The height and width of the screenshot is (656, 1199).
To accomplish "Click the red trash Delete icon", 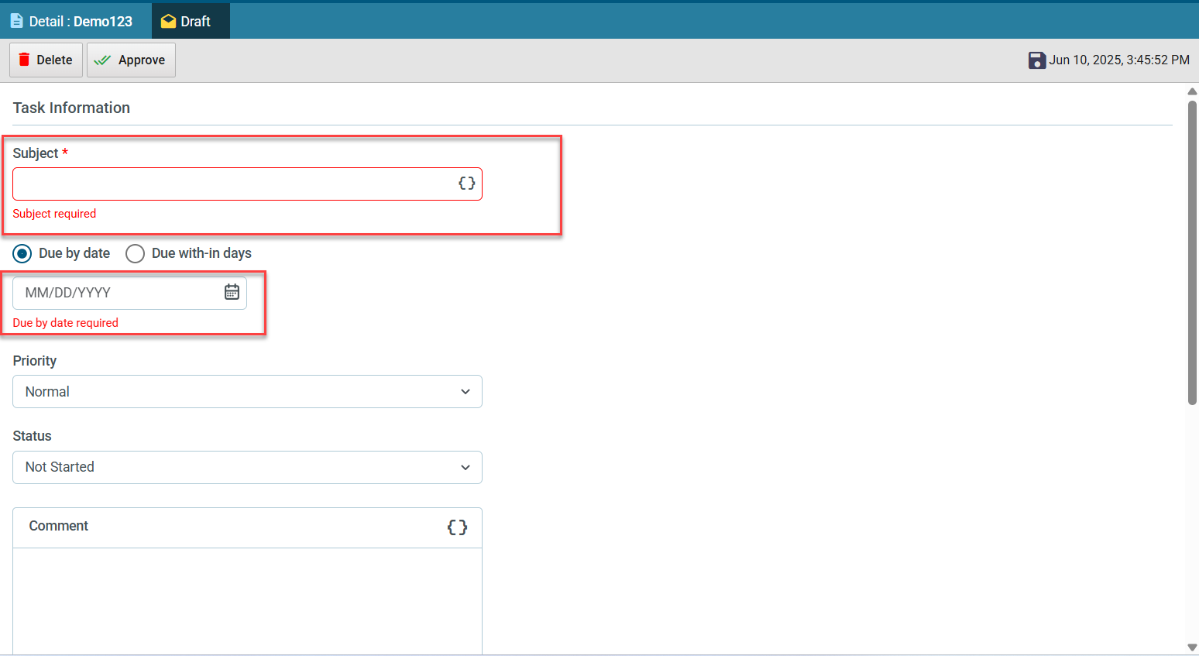I will tap(24, 60).
